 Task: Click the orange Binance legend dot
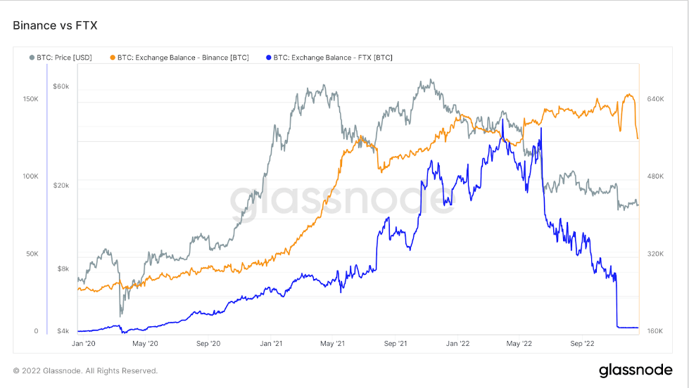(x=113, y=57)
